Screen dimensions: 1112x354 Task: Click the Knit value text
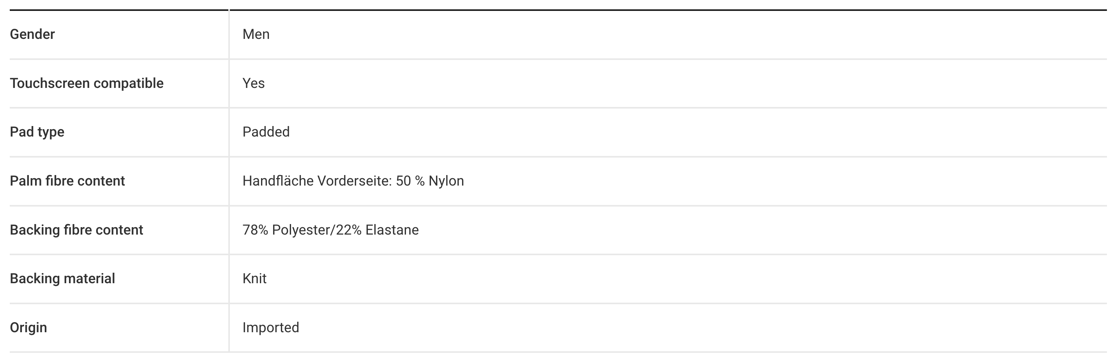coord(254,279)
